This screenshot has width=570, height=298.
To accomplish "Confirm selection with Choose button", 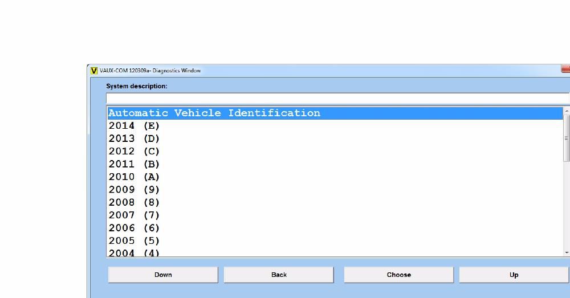I will [x=398, y=275].
